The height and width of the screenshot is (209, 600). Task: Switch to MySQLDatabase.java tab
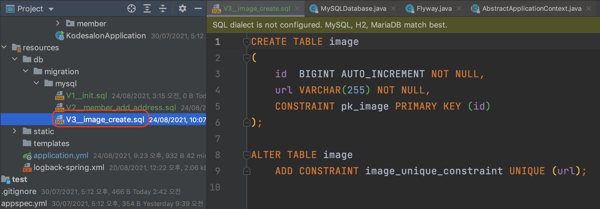[x=353, y=9]
